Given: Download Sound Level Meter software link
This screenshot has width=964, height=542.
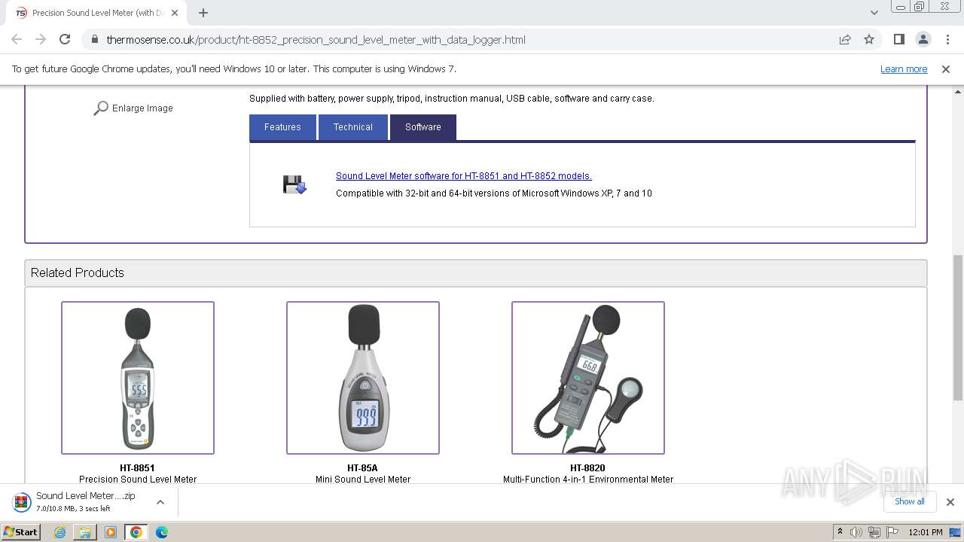Looking at the screenshot, I should tap(464, 175).
